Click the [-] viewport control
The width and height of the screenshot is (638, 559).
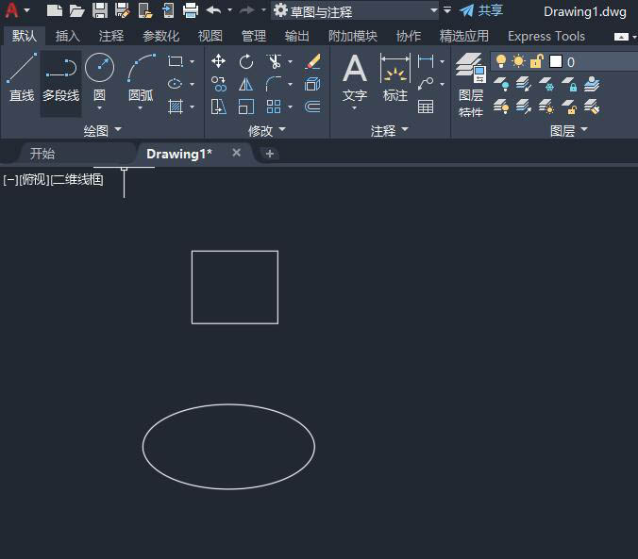(10, 179)
